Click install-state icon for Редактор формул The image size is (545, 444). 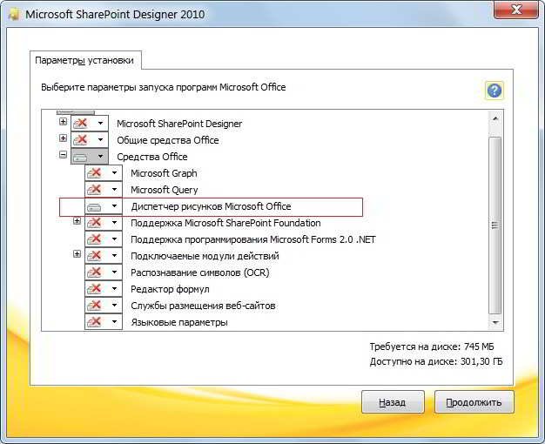pos(95,289)
